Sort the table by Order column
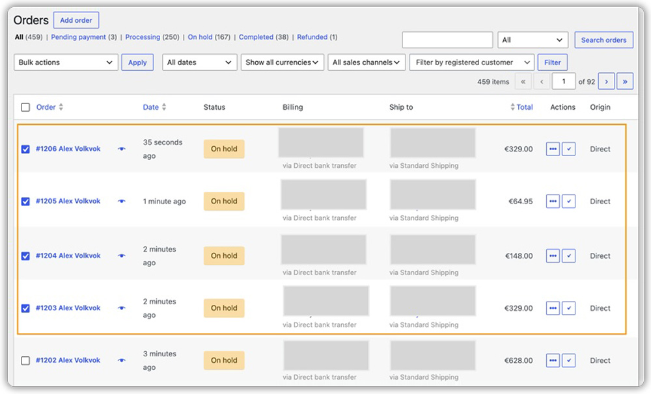The width and height of the screenshot is (651, 394). tap(49, 107)
